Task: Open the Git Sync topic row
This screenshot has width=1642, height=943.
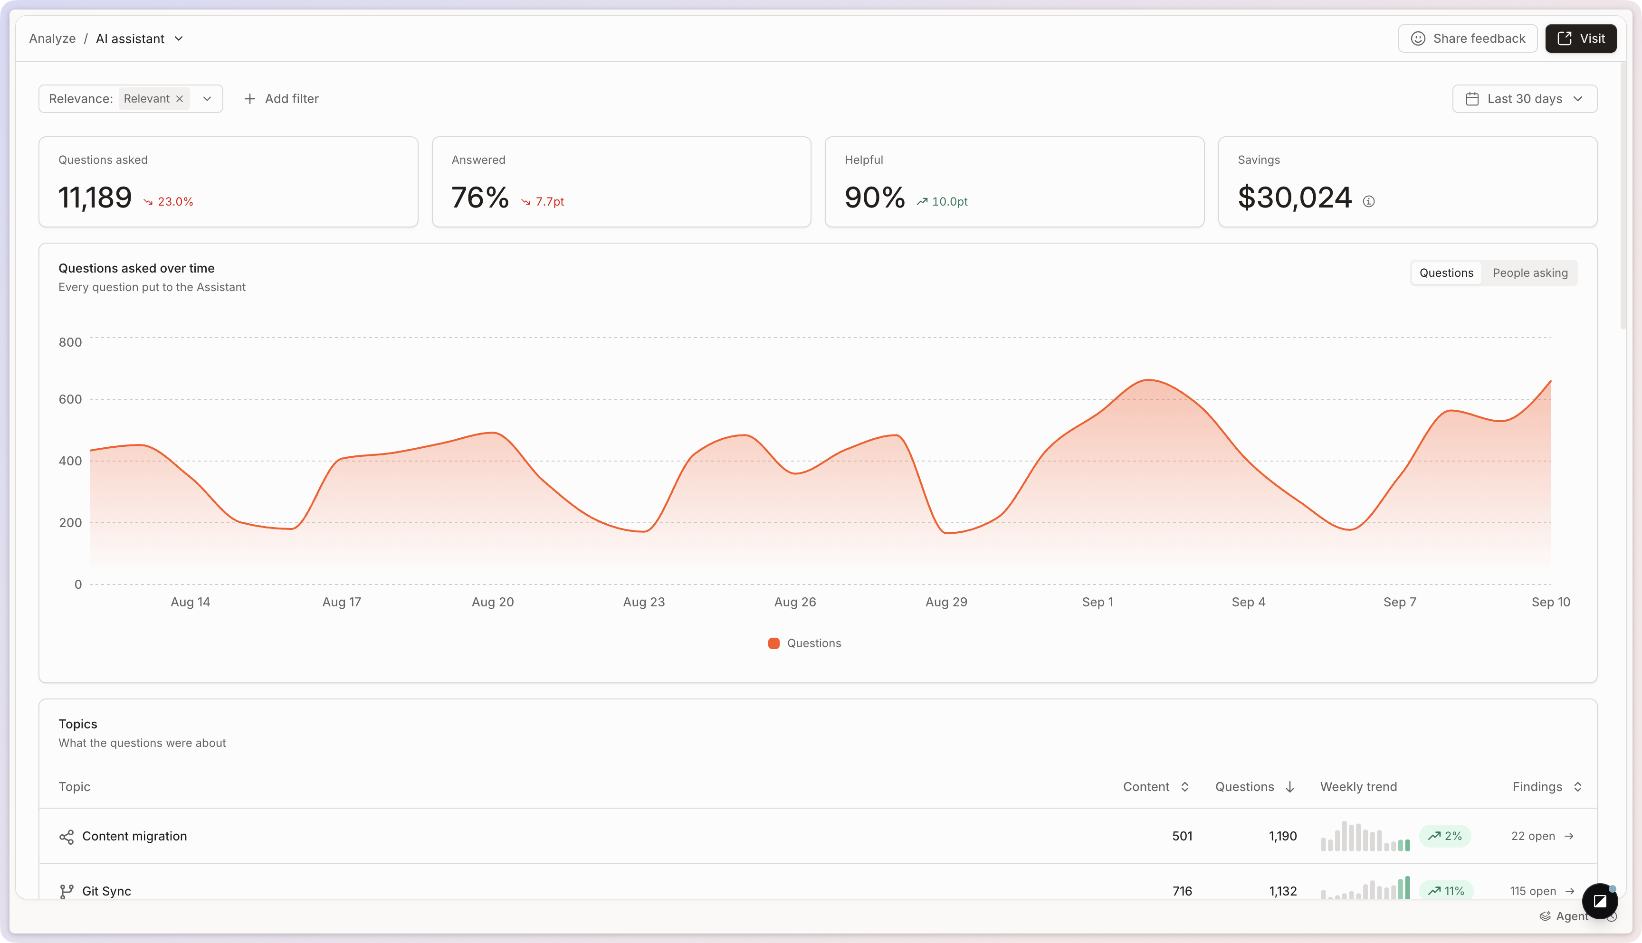Action: click(818, 882)
